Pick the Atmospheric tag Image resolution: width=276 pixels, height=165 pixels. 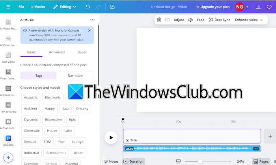coord(56,153)
